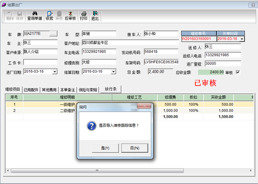The width and height of the screenshot is (258, 184).
Task: Open the 保险与索赔 tab
Action: pos(88,90)
